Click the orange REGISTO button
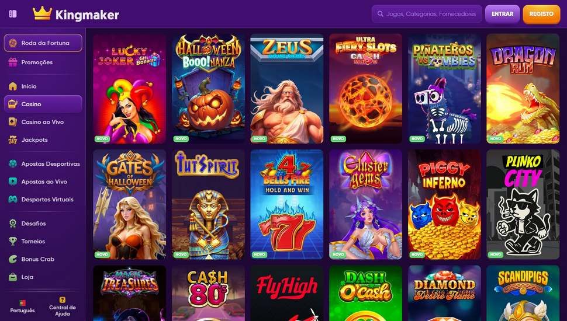 [541, 14]
